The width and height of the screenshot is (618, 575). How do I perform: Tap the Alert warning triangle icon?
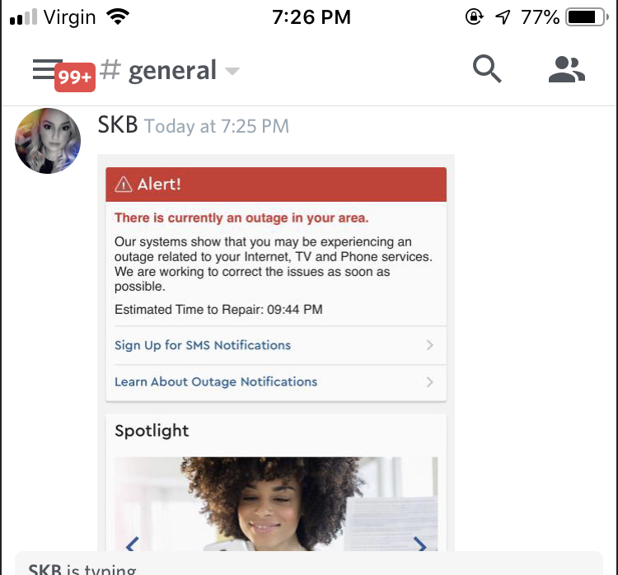click(x=124, y=184)
